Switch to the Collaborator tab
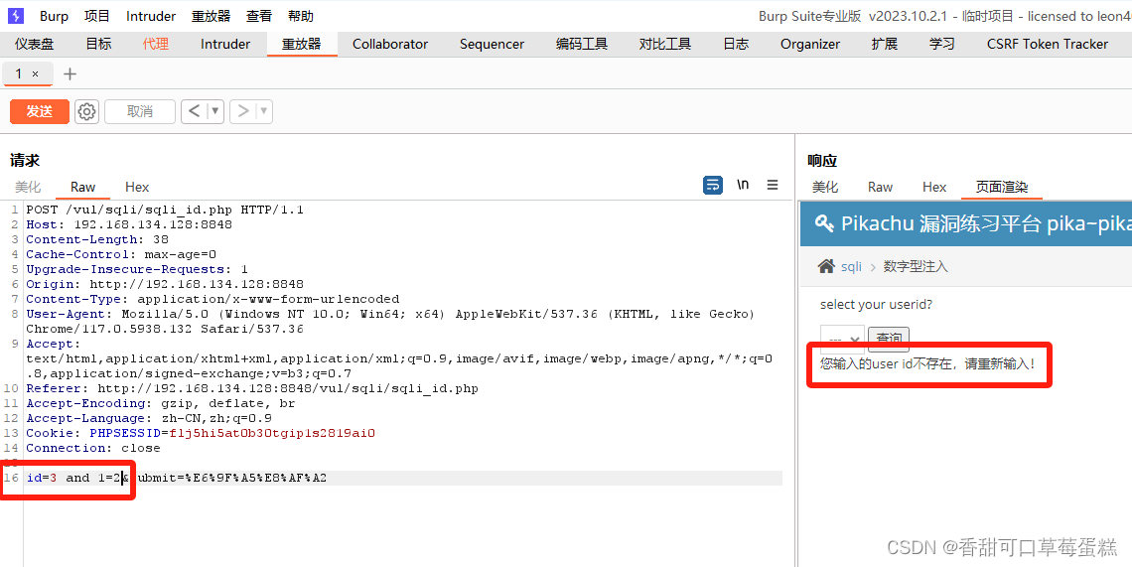This screenshot has width=1132, height=567. click(390, 44)
